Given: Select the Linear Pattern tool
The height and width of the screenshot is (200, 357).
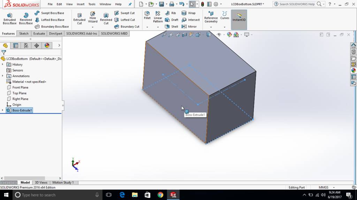Looking at the screenshot, I should (158, 17).
